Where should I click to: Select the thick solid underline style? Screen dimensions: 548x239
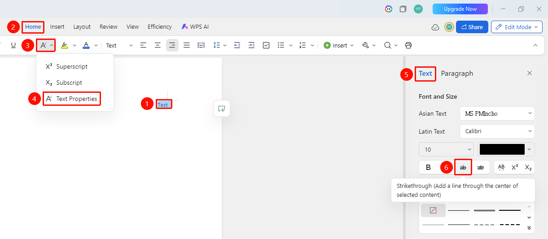tap(510, 210)
